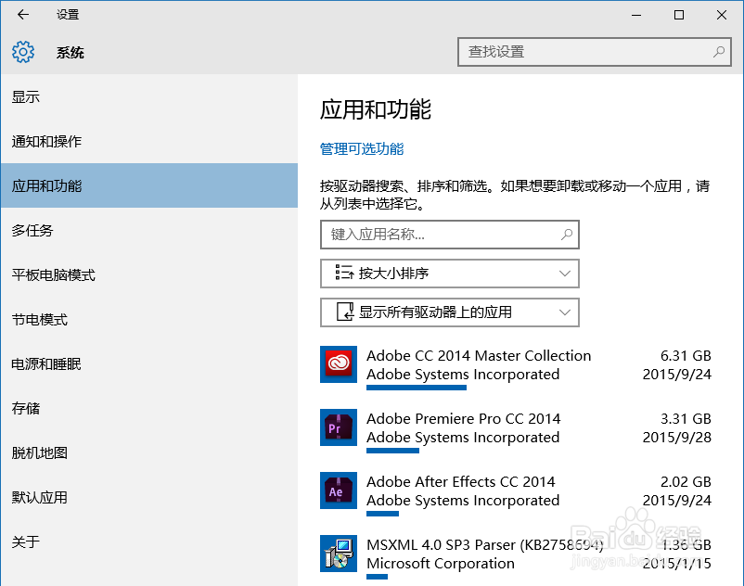744x586 pixels.
Task: Open 平板电脑模式 settings page
Action: (x=149, y=274)
